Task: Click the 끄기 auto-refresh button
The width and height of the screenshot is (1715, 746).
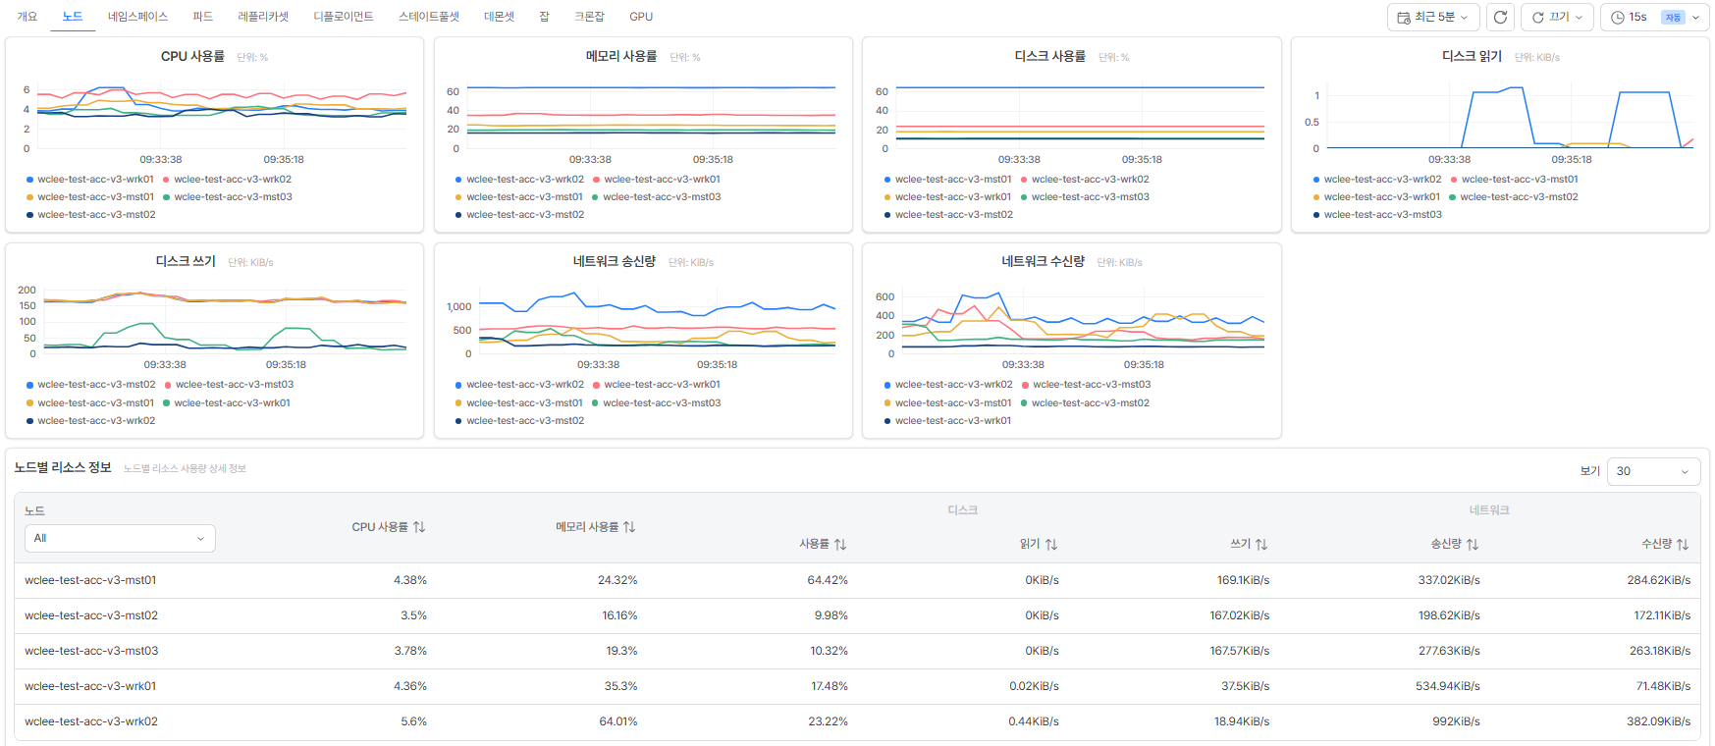Action: 1557,17
